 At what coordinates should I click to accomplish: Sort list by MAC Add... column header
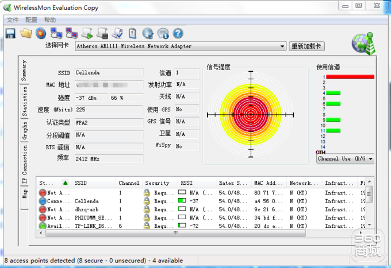(x=269, y=183)
